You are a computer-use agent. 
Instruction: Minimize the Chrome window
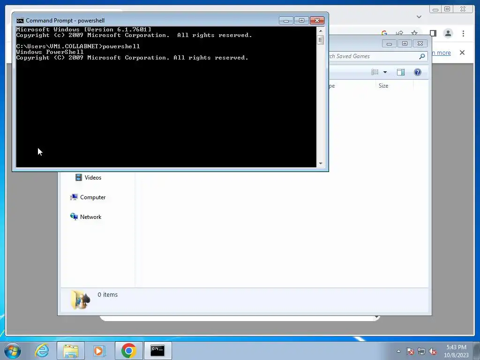click(x=435, y=9)
